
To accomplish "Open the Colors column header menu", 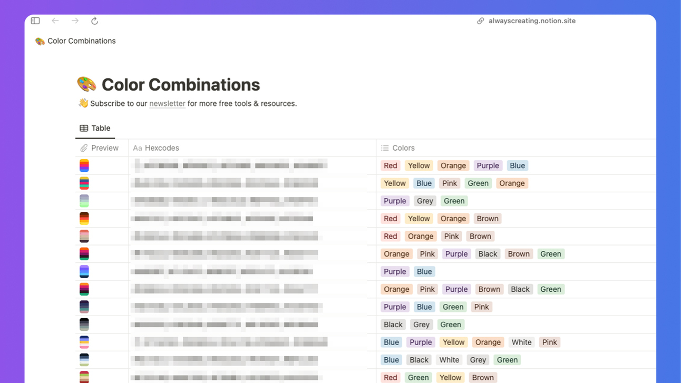I will tap(403, 148).
